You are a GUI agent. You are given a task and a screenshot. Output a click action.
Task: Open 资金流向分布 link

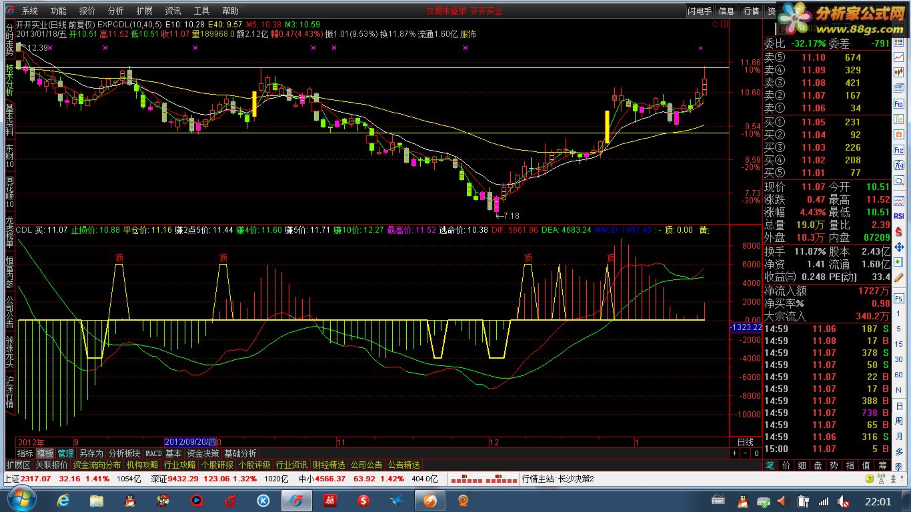pos(97,465)
